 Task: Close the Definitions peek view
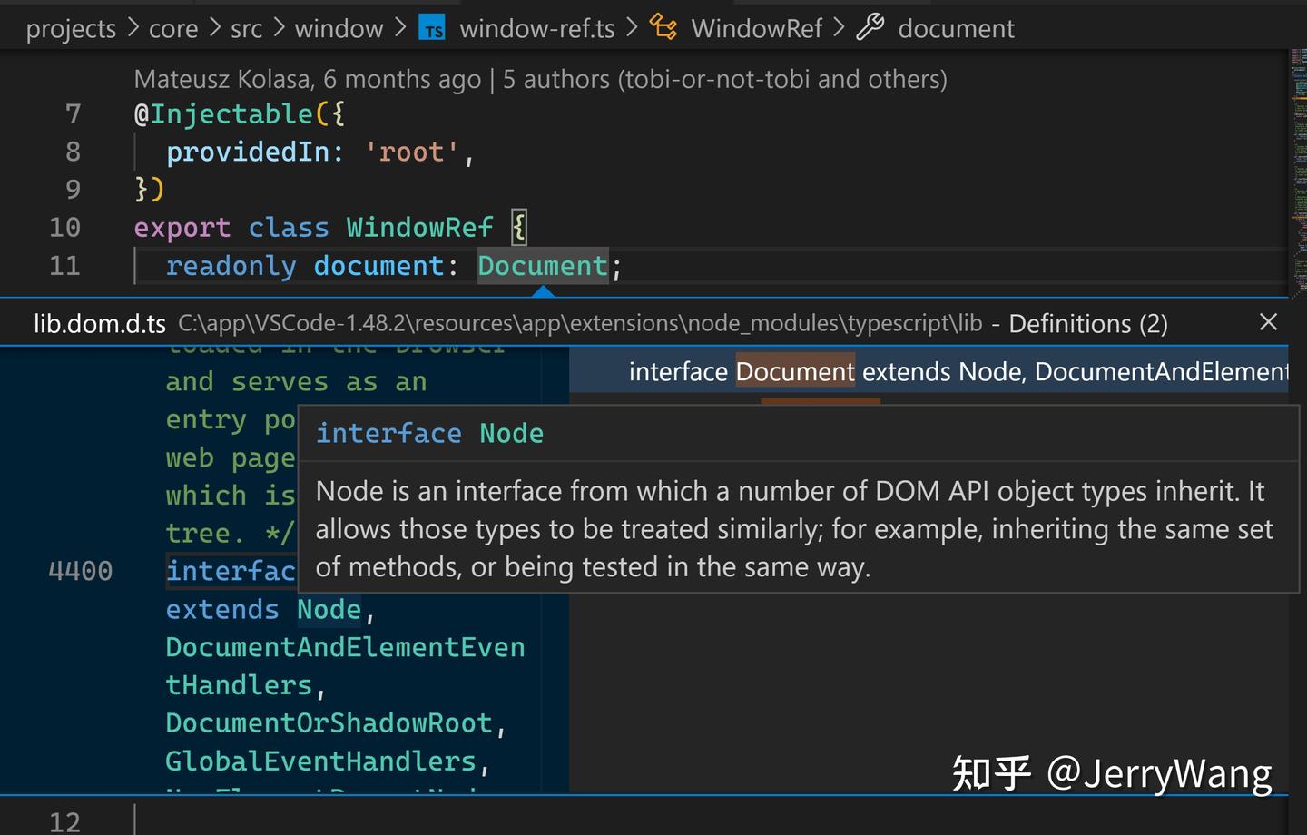pos(1268,322)
